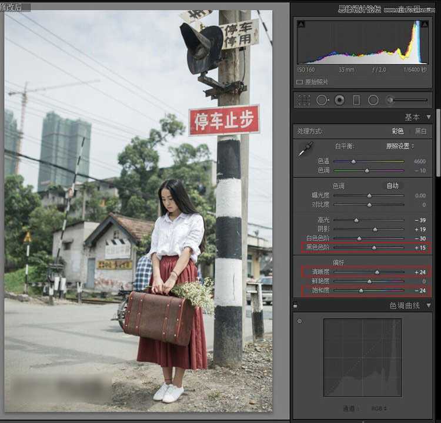Click the 对比度 slider handle
The image size is (441, 423).
(x=369, y=205)
